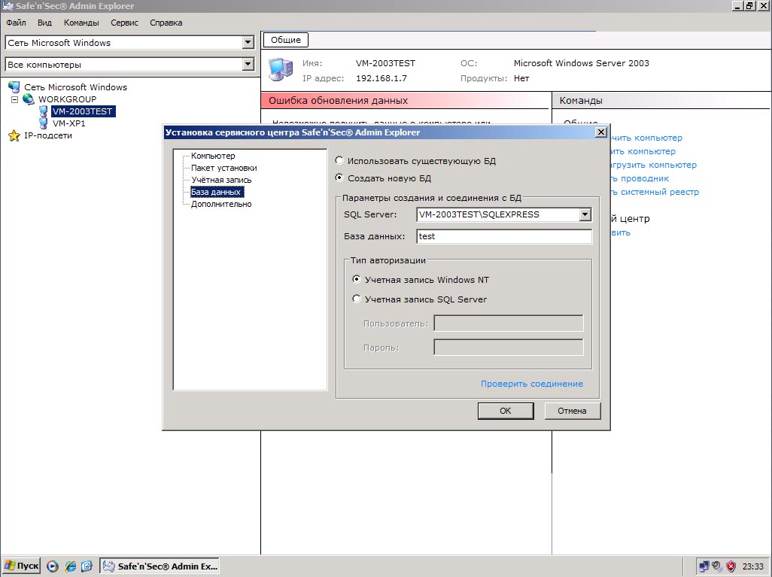The height and width of the screenshot is (577, 772).
Task: Click Safe'n'Sec Admin Explorer taskbar button
Action: click(x=160, y=566)
